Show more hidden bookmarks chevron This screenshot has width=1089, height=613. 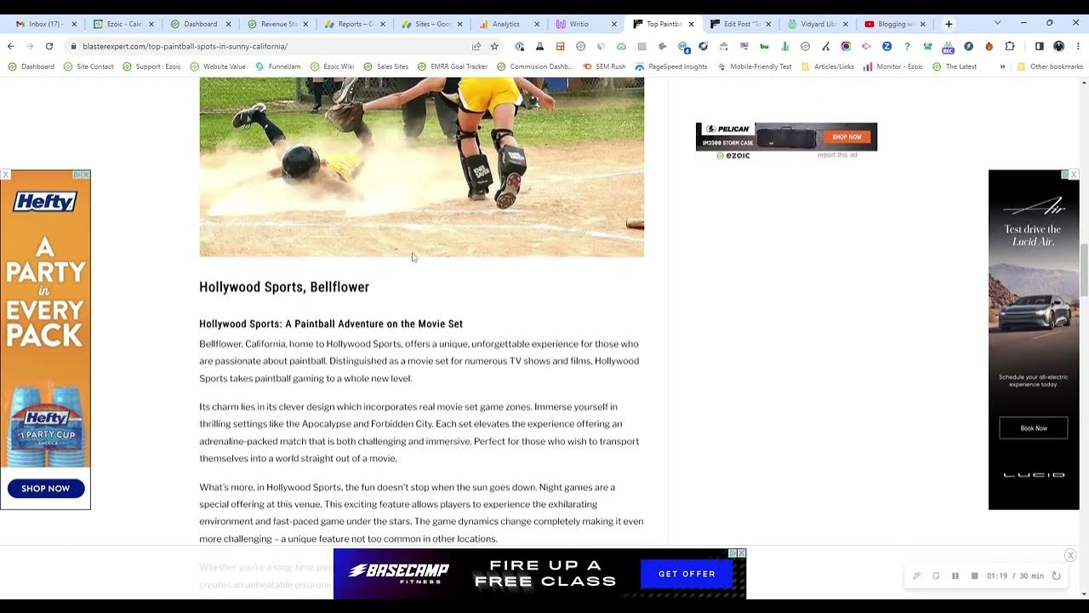[1002, 66]
